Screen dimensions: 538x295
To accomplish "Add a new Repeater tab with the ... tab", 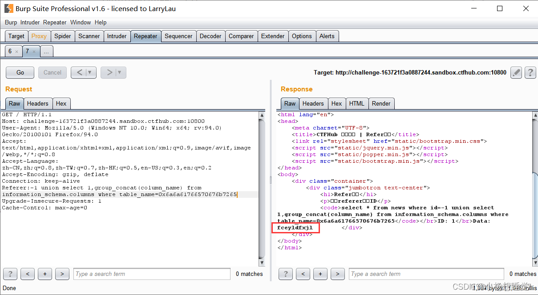I will click(46, 51).
